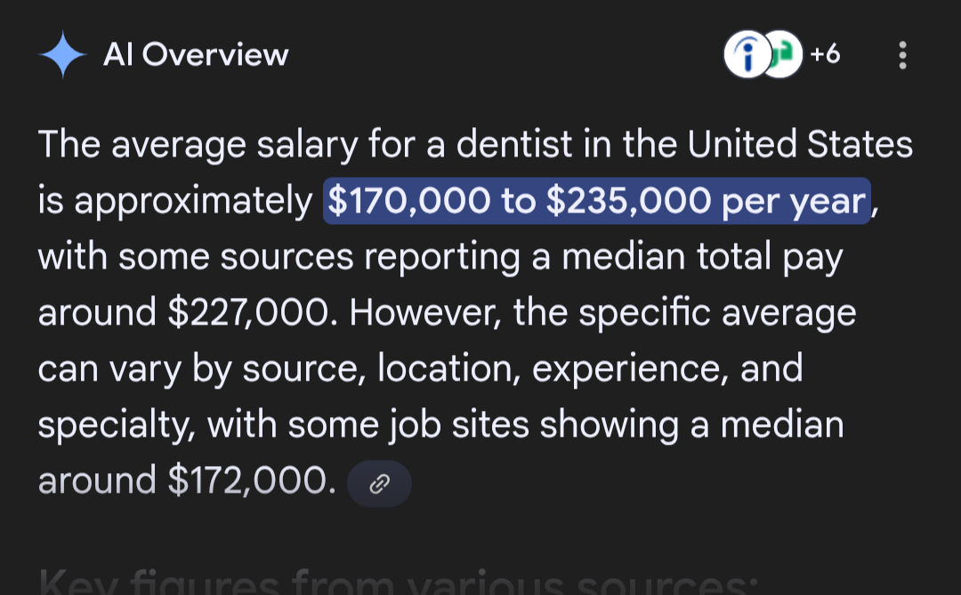This screenshot has height=595, width=961.
Task: Click the $172,000 figure in the last line
Action: coord(252,481)
